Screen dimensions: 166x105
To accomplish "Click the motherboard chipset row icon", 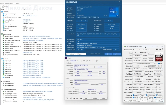I will click(3, 40).
